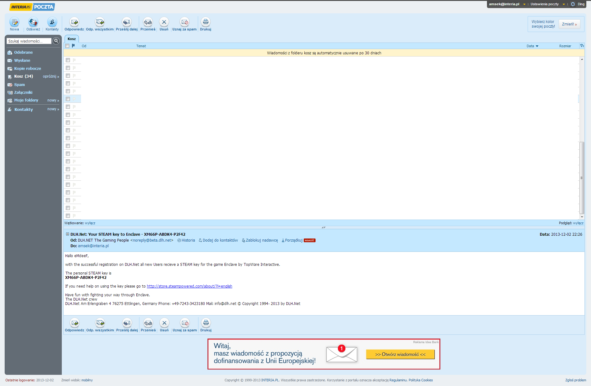Click Usuń in the toolbar below the message
The width and height of the screenshot is (591, 386).
(164, 325)
